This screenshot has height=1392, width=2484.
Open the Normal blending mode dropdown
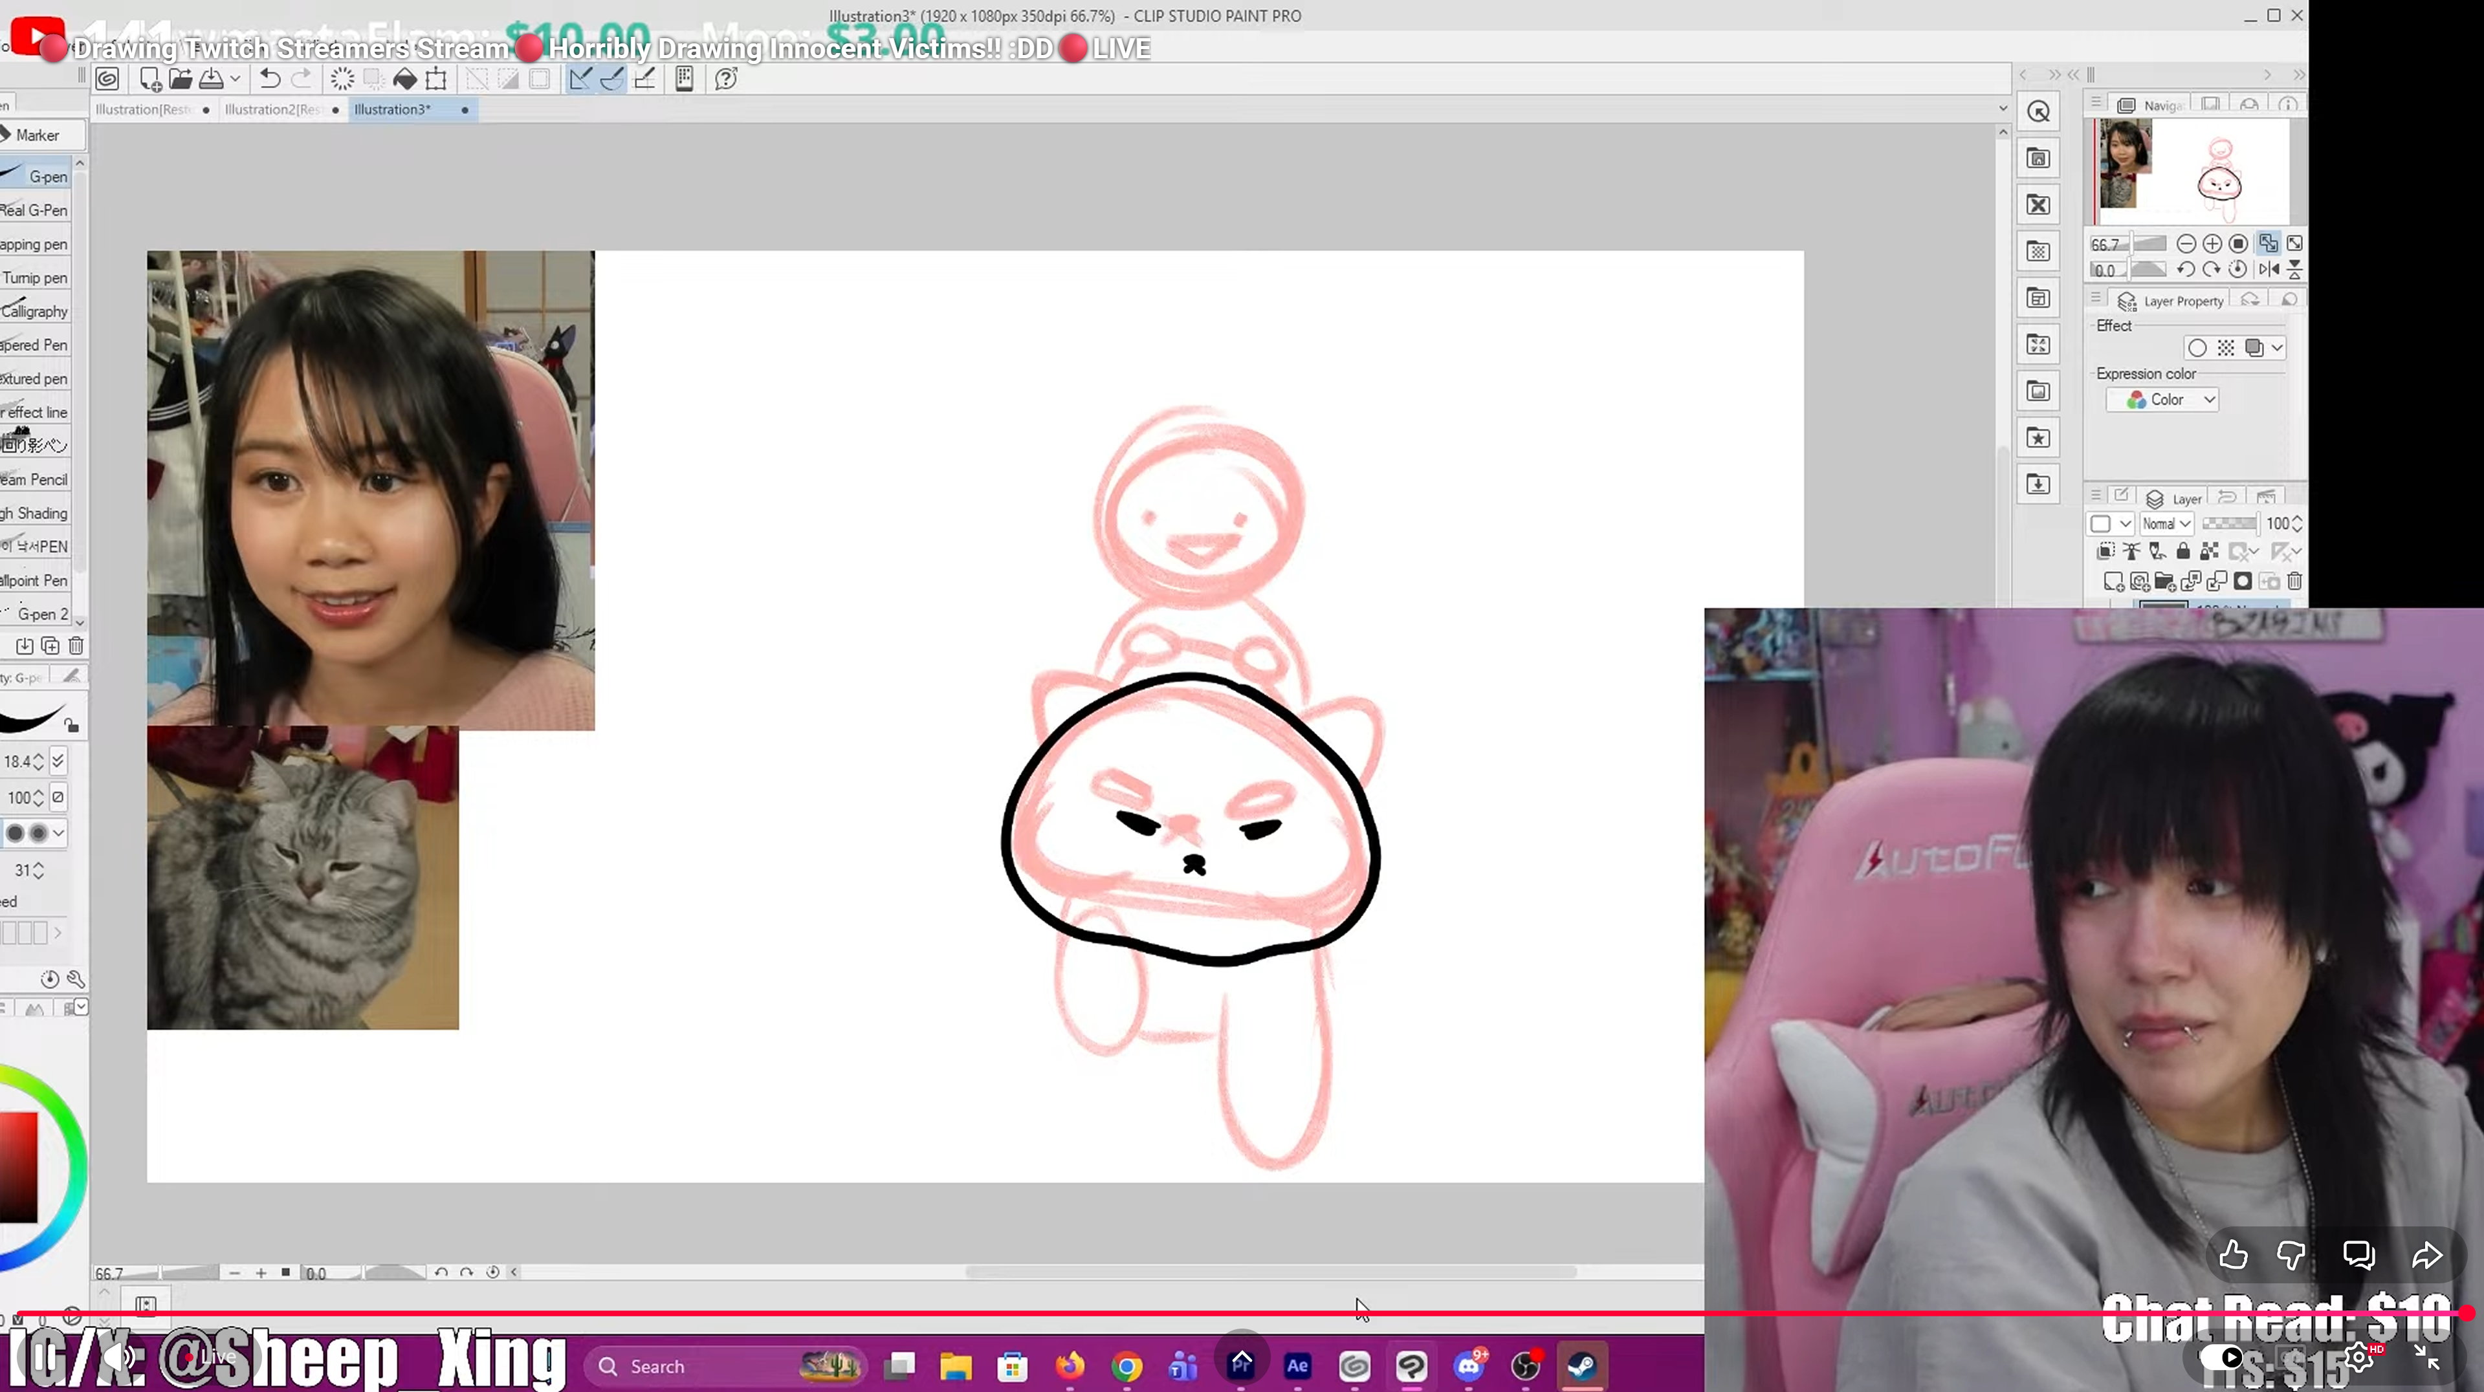pos(2166,523)
